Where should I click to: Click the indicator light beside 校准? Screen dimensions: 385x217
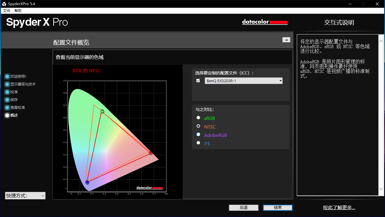pyautogui.click(x=7, y=92)
